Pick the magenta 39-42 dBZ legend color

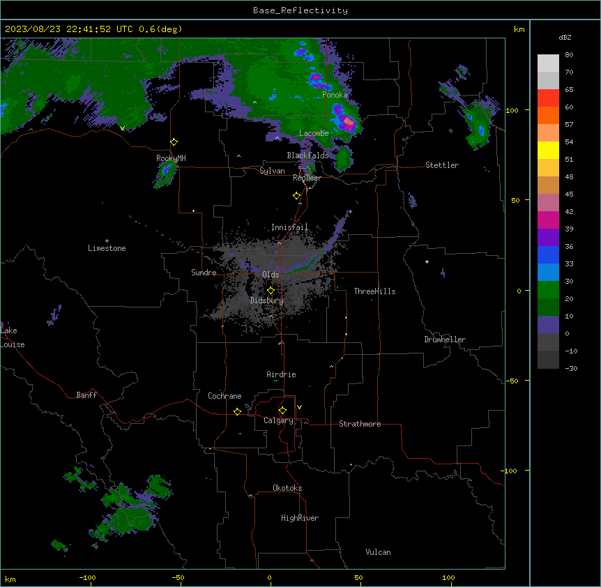548,220
